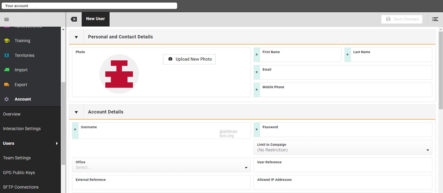Select the New User tab
This screenshot has width=443, height=193.
coord(95,19)
